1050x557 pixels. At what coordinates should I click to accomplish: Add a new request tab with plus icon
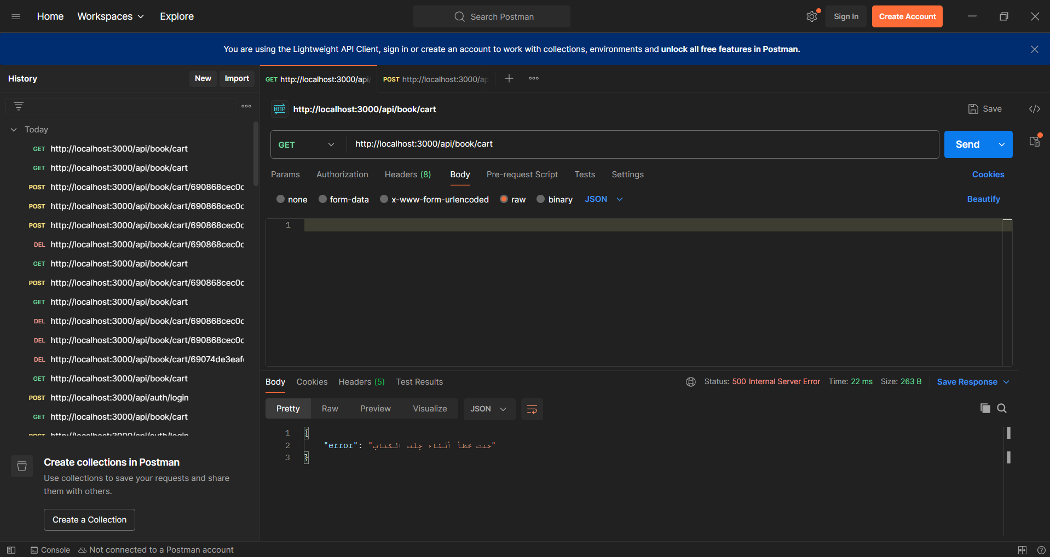[509, 79]
